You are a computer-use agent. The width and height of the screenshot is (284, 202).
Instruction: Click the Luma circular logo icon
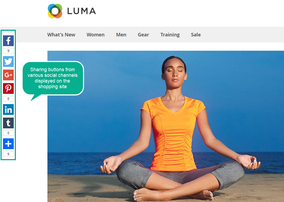coord(55,11)
